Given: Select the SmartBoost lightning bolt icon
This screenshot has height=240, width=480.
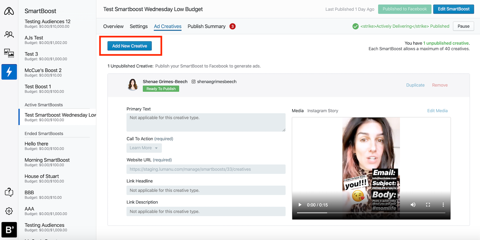Looking at the screenshot, I should [9, 72].
